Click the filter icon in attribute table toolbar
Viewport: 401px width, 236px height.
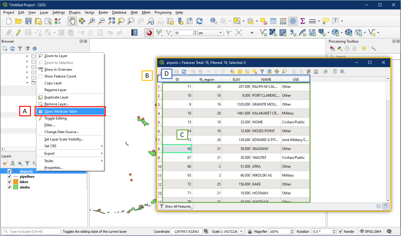262,72
